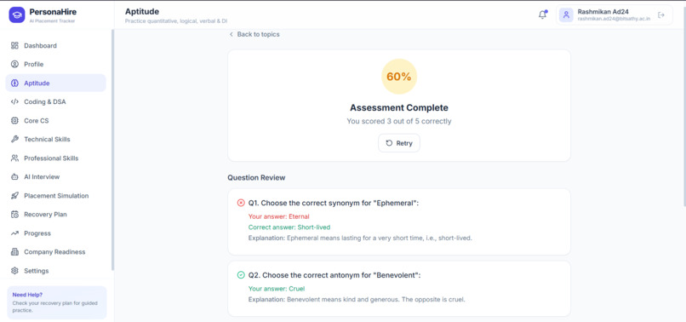Click the Core CS chip icon
The width and height of the screenshot is (686, 322).
coord(14,120)
